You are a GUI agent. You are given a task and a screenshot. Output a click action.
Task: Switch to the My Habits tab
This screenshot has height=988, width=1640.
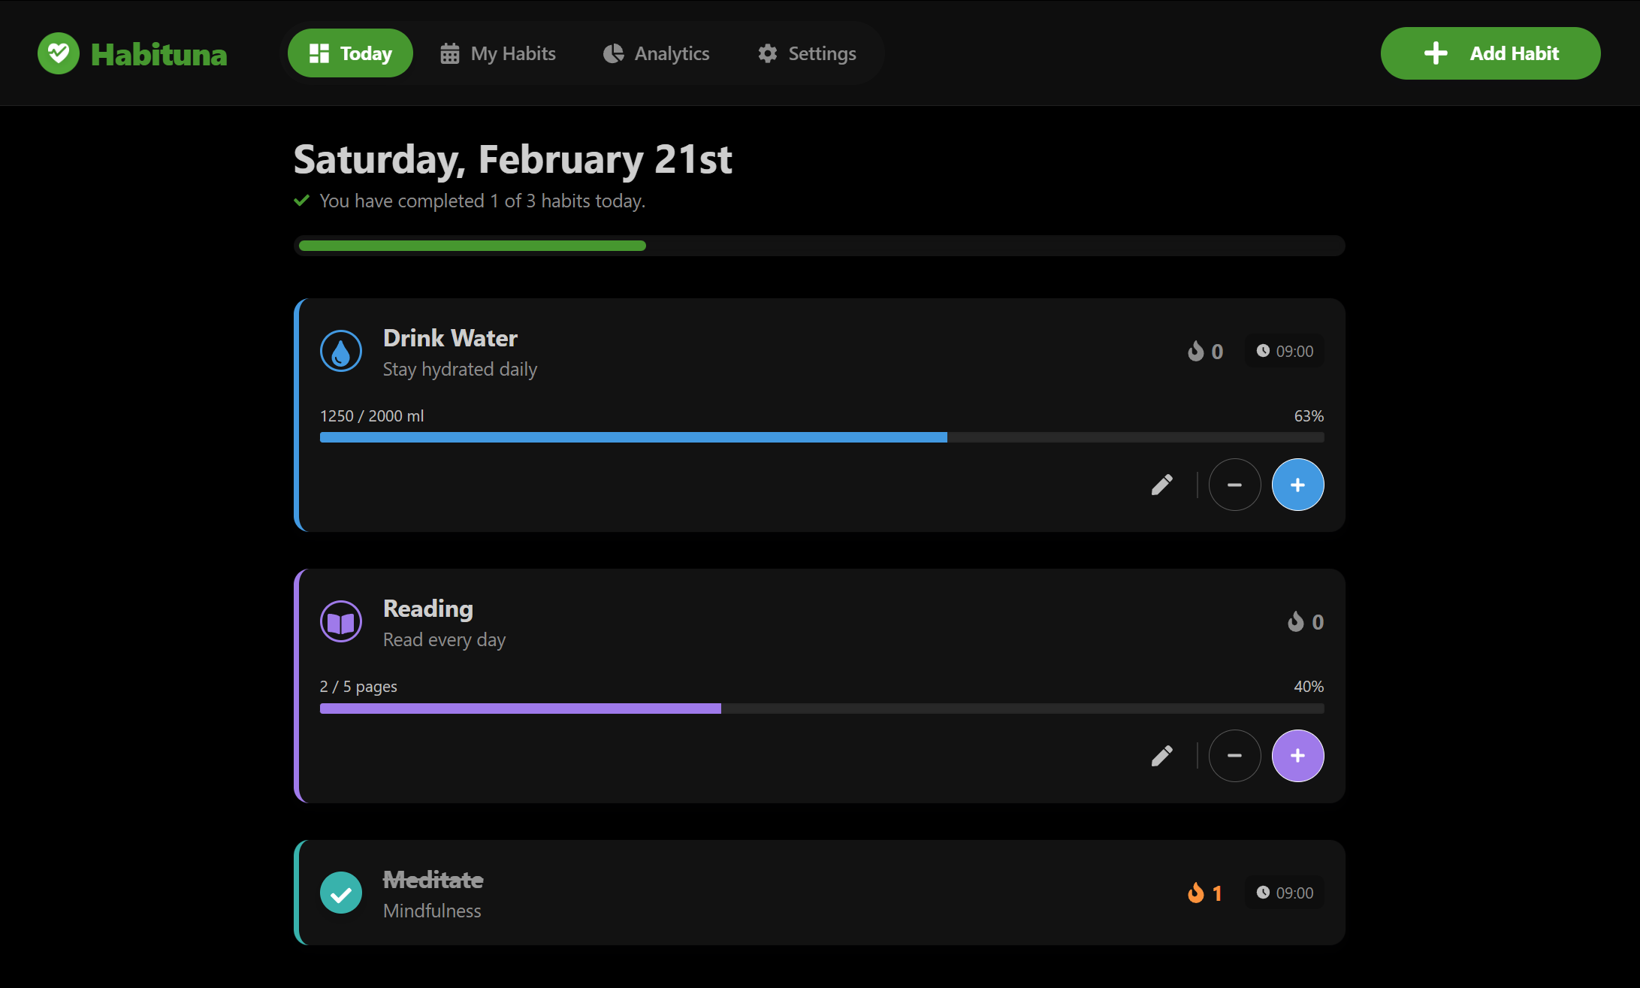[498, 53]
